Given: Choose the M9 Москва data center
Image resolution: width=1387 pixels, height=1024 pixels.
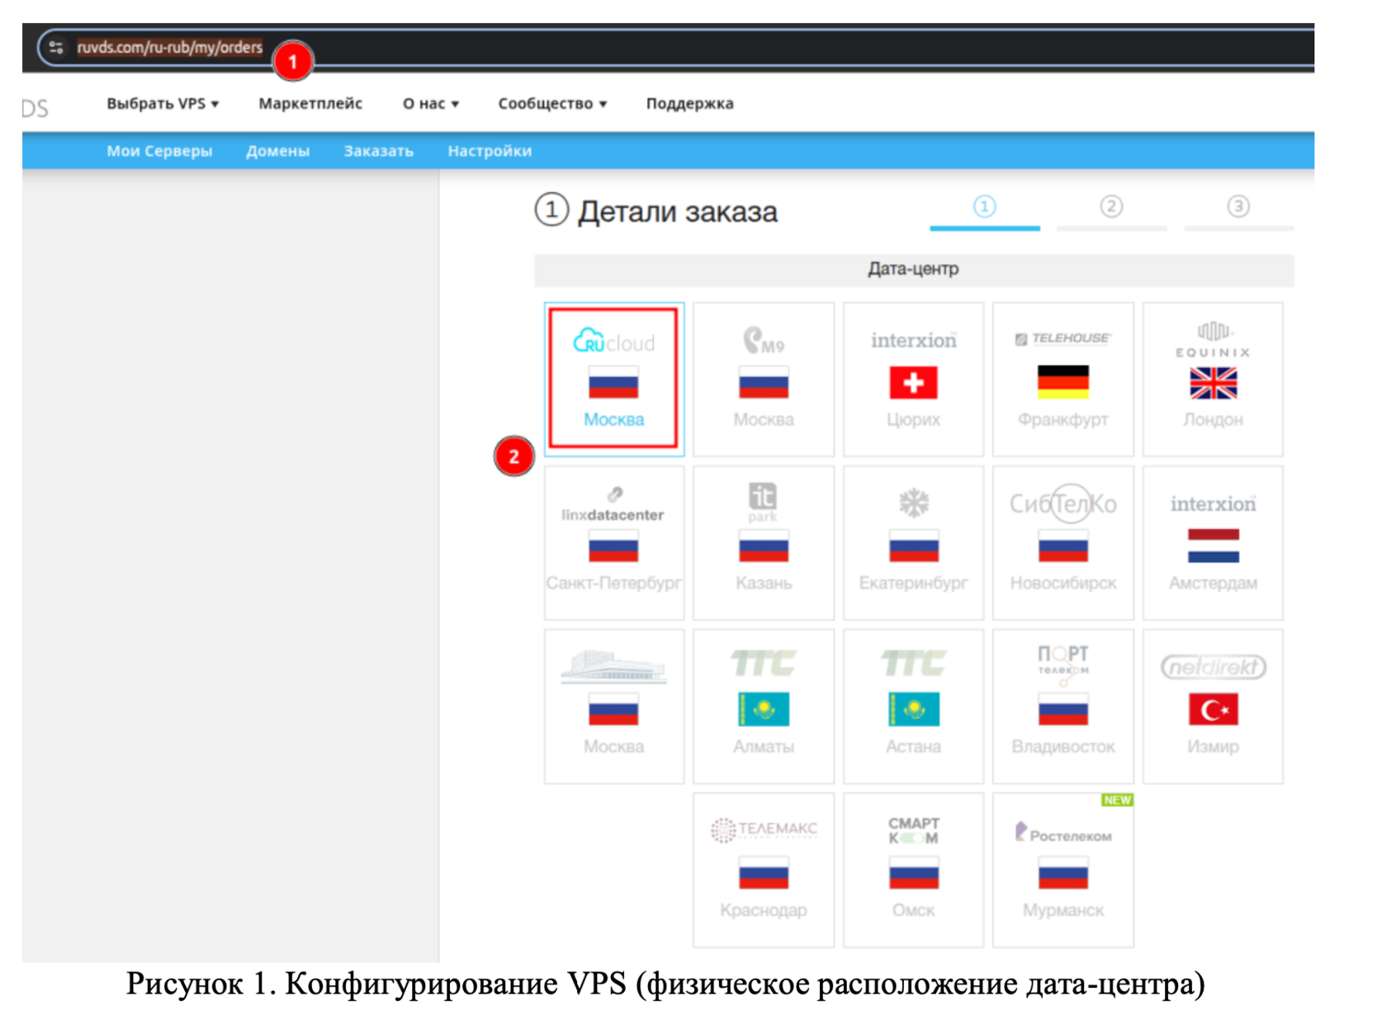Looking at the screenshot, I should (x=764, y=379).
